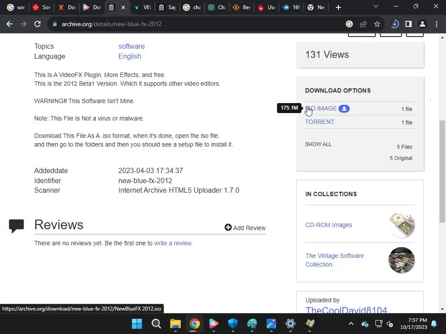Click the address bar URL field
This screenshot has height=334, width=446.
pos(196,24)
